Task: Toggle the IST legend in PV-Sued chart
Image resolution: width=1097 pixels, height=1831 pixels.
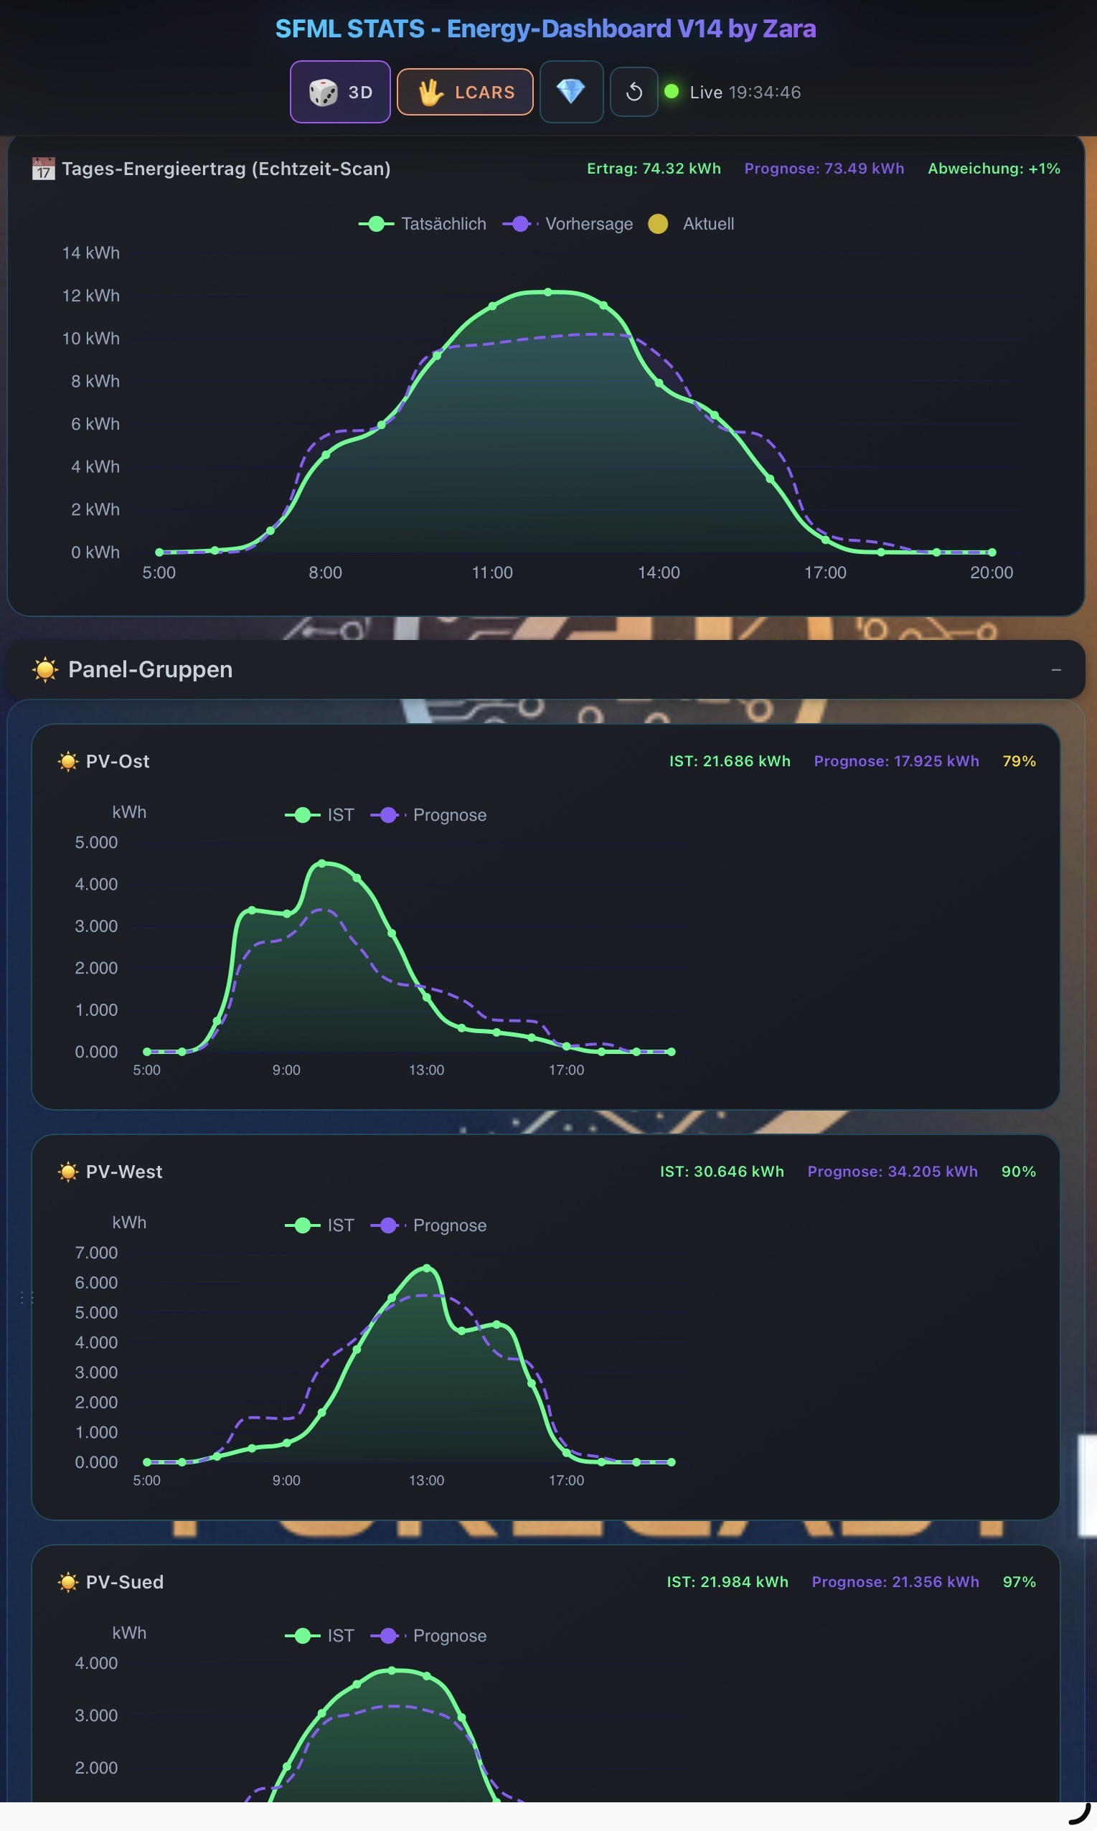Action: 319,1636
